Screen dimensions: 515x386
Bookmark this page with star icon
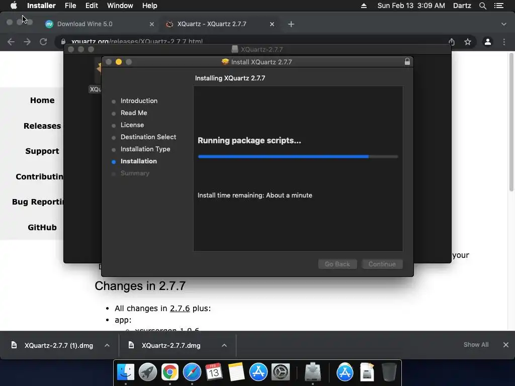pos(468,42)
